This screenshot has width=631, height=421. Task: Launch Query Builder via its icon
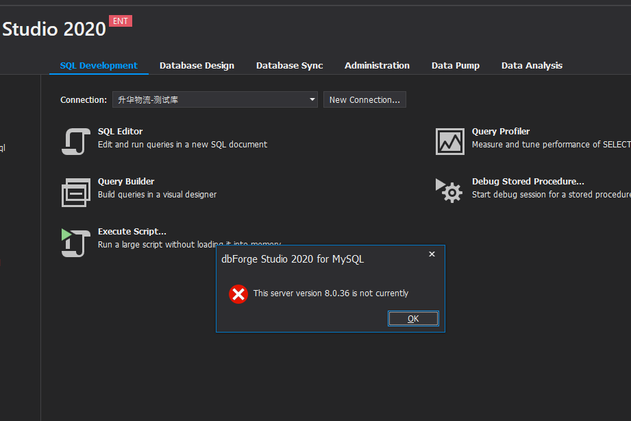point(75,192)
